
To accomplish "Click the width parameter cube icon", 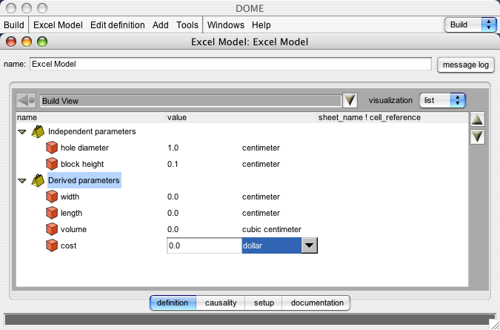I will click(52, 197).
